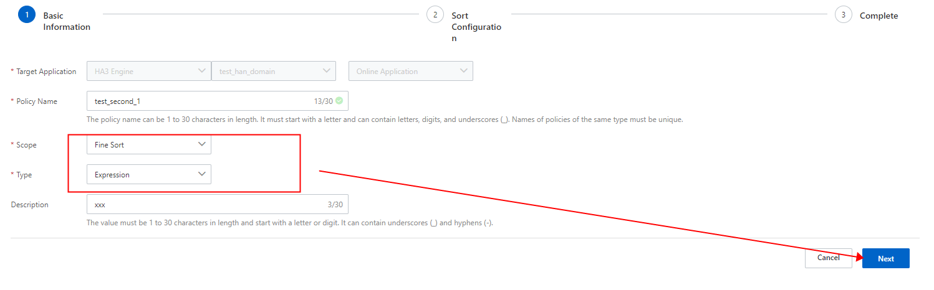Click into the Description input field
934x290 pixels.
tap(206, 204)
